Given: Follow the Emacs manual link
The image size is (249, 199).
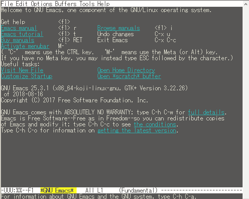Looking at the screenshot, I should click(x=19, y=28).
